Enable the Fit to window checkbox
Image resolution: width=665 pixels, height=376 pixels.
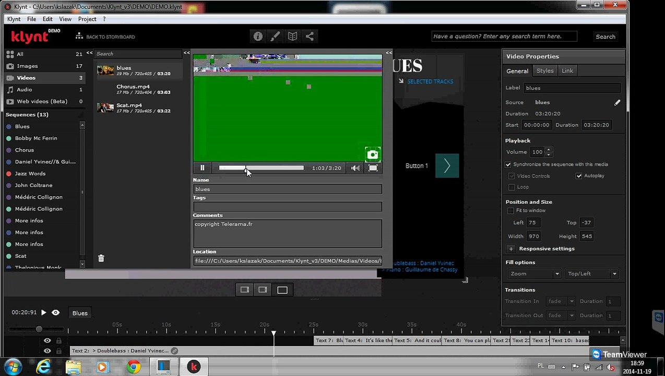510,210
